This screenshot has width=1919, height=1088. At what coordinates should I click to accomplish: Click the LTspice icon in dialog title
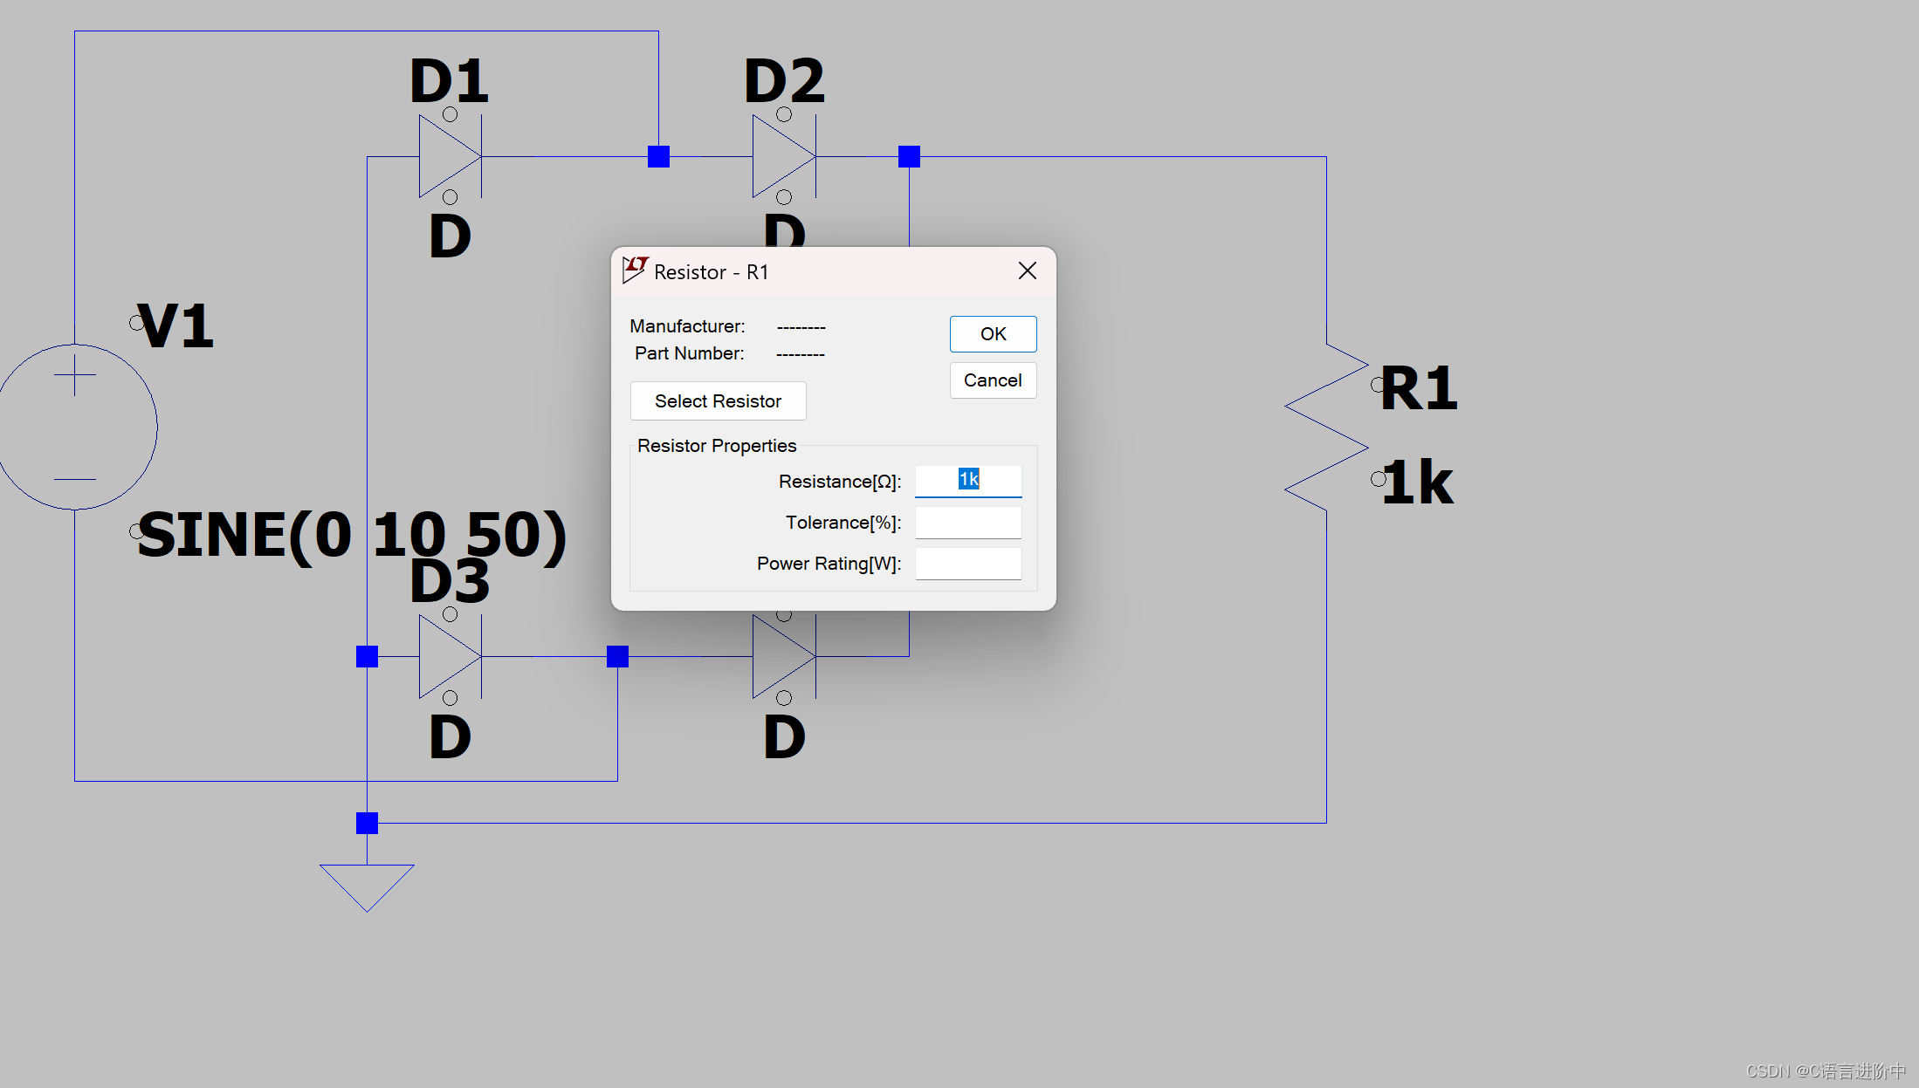point(635,270)
